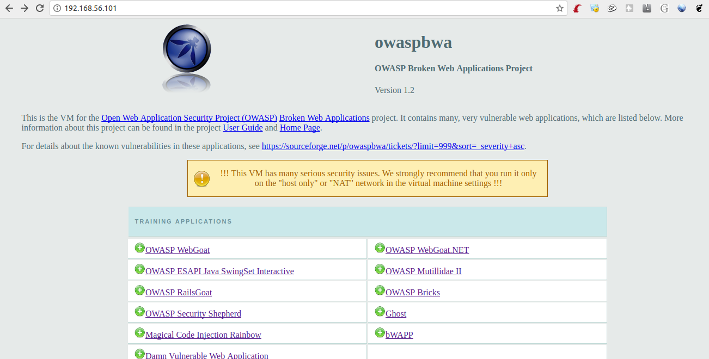
Task: Open the grey exclamation mark extension icon
Action: tap(647, 8)
